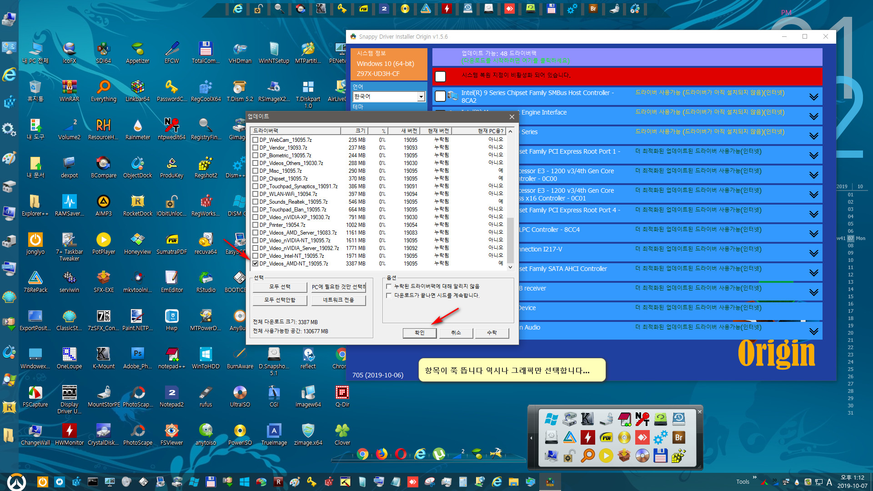Screen dimensions: 873x491
Task: Check the DP_Sounds_Realtek_19095.7z driver pack
Action: 256,202
